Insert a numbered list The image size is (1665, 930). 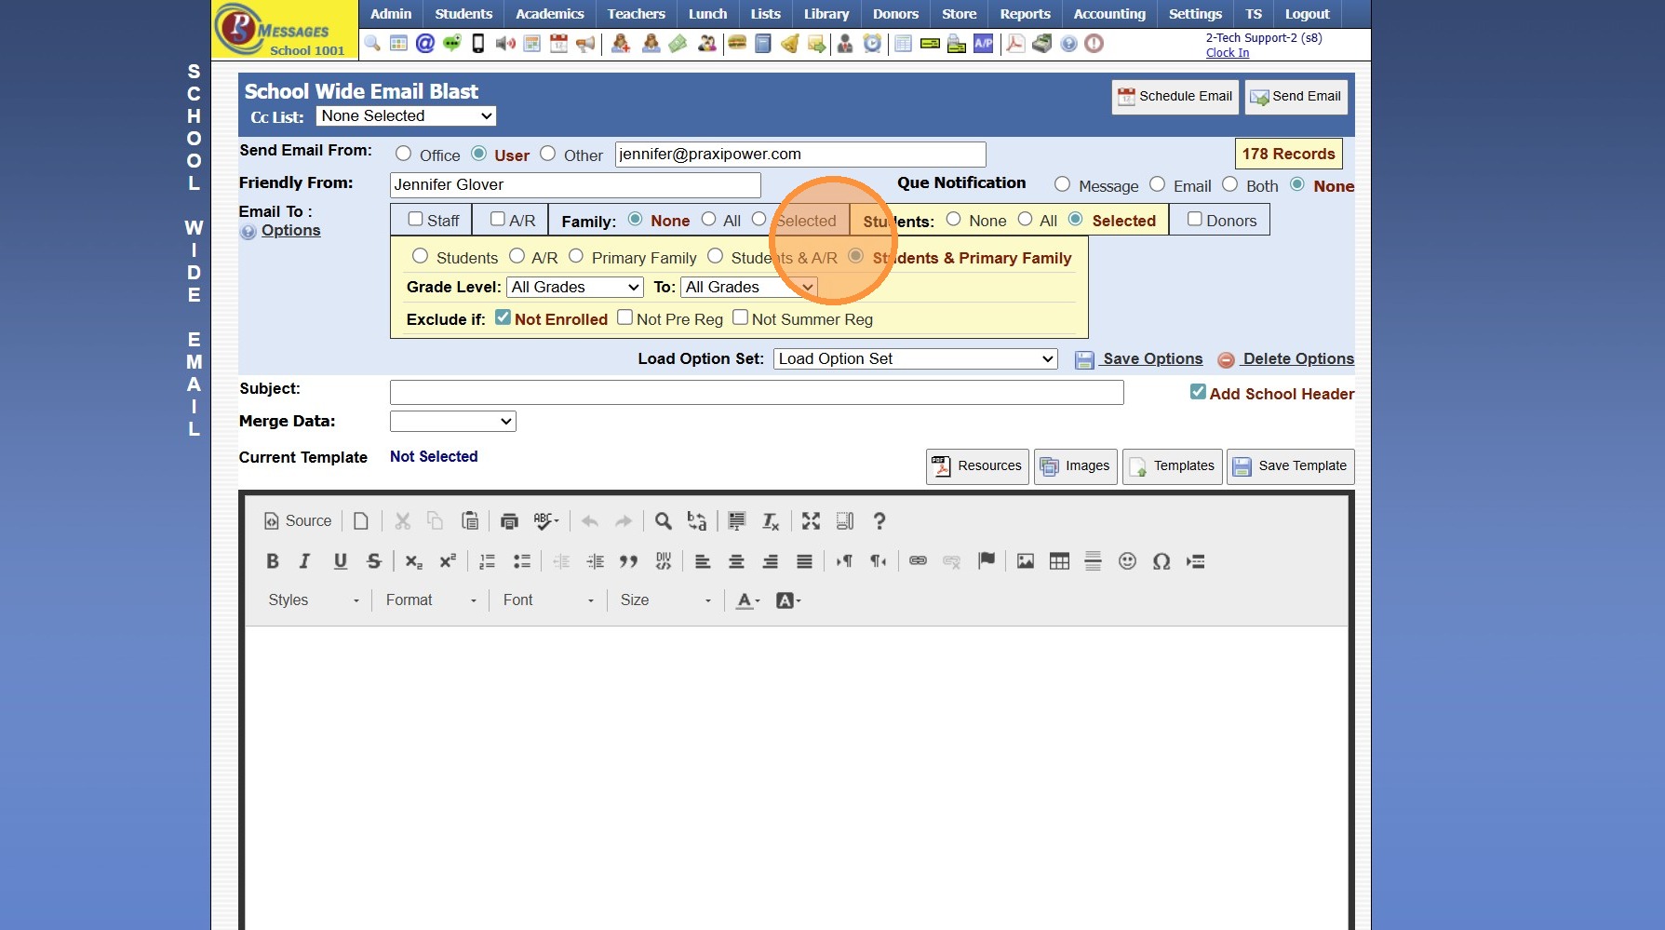tap(487, 561)
